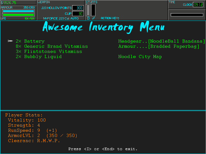Click the STUFFS panel label

pyautogui.click(x=91, y=2)
